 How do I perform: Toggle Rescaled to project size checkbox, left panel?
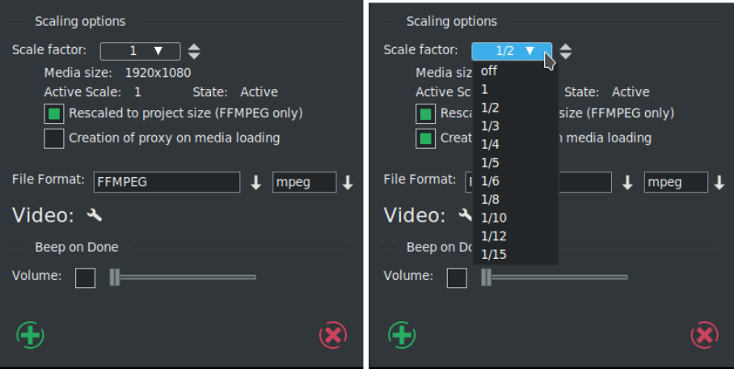[54, 114]
